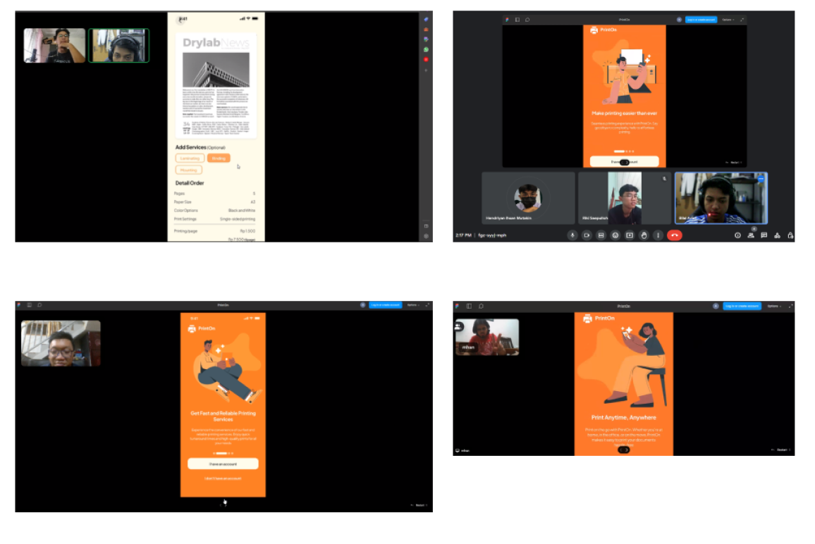The image size is (815, 544).
Task: Click the Present screen icon in Meet
Action: click(630, 235)
